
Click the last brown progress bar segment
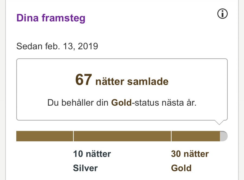tap(195, 136)
